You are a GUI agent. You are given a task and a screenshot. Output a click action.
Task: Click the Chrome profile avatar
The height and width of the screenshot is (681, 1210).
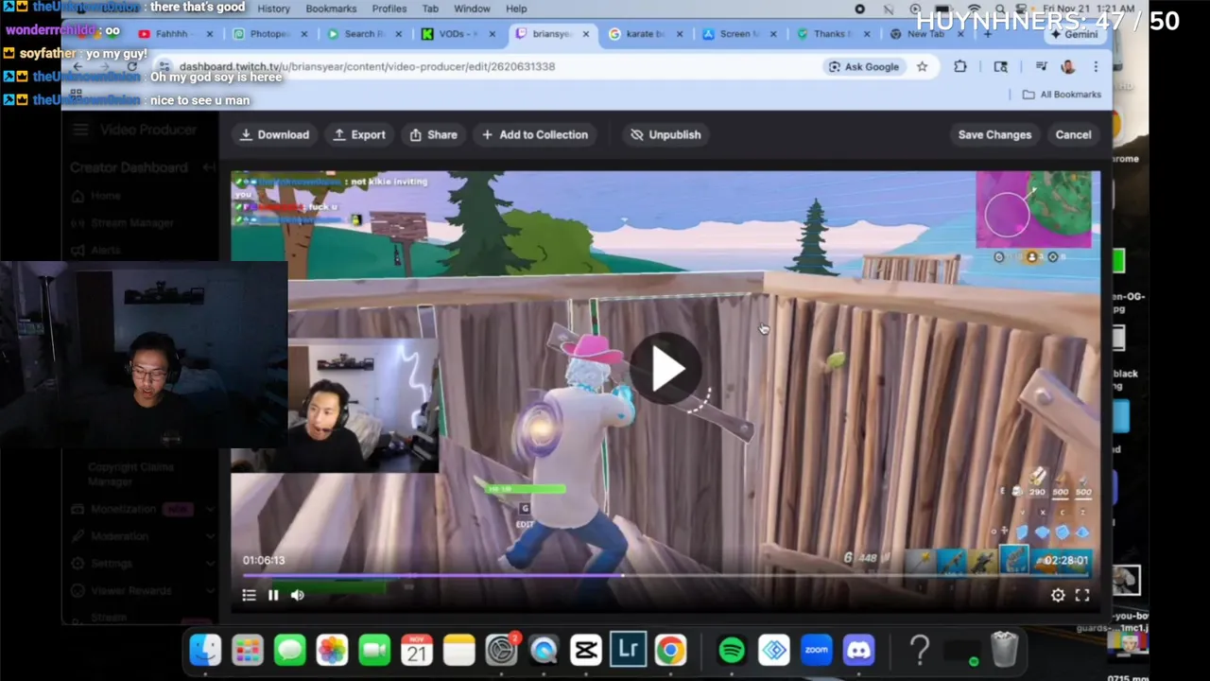[1068, 66]
